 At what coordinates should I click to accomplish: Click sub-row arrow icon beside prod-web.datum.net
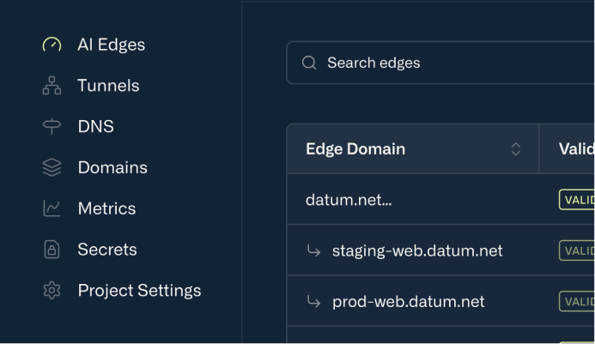point(313,301)
